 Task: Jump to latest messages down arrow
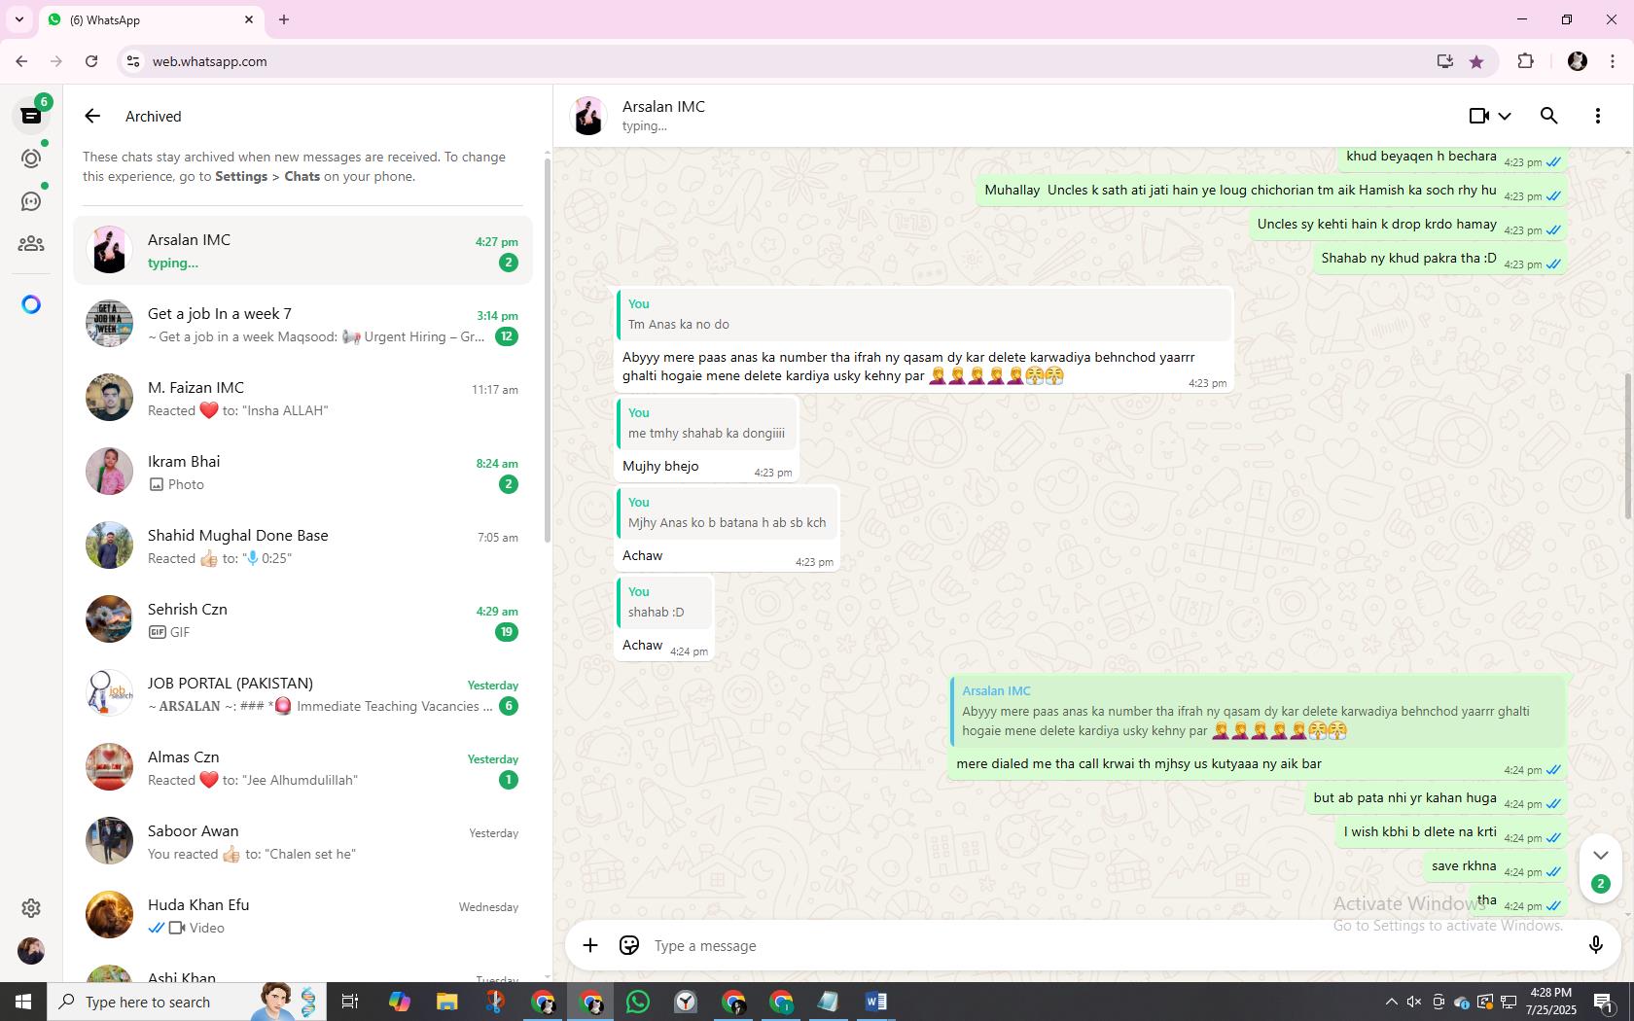tap(1601, 856)
